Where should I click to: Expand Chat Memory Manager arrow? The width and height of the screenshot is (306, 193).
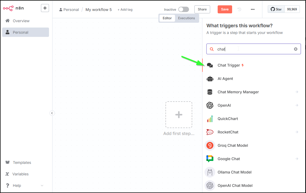coord(297,92)
